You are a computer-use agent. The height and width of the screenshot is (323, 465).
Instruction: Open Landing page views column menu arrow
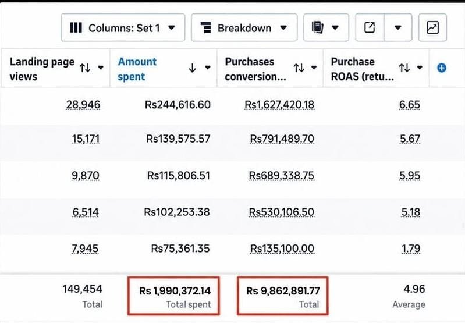click(101, 68)
